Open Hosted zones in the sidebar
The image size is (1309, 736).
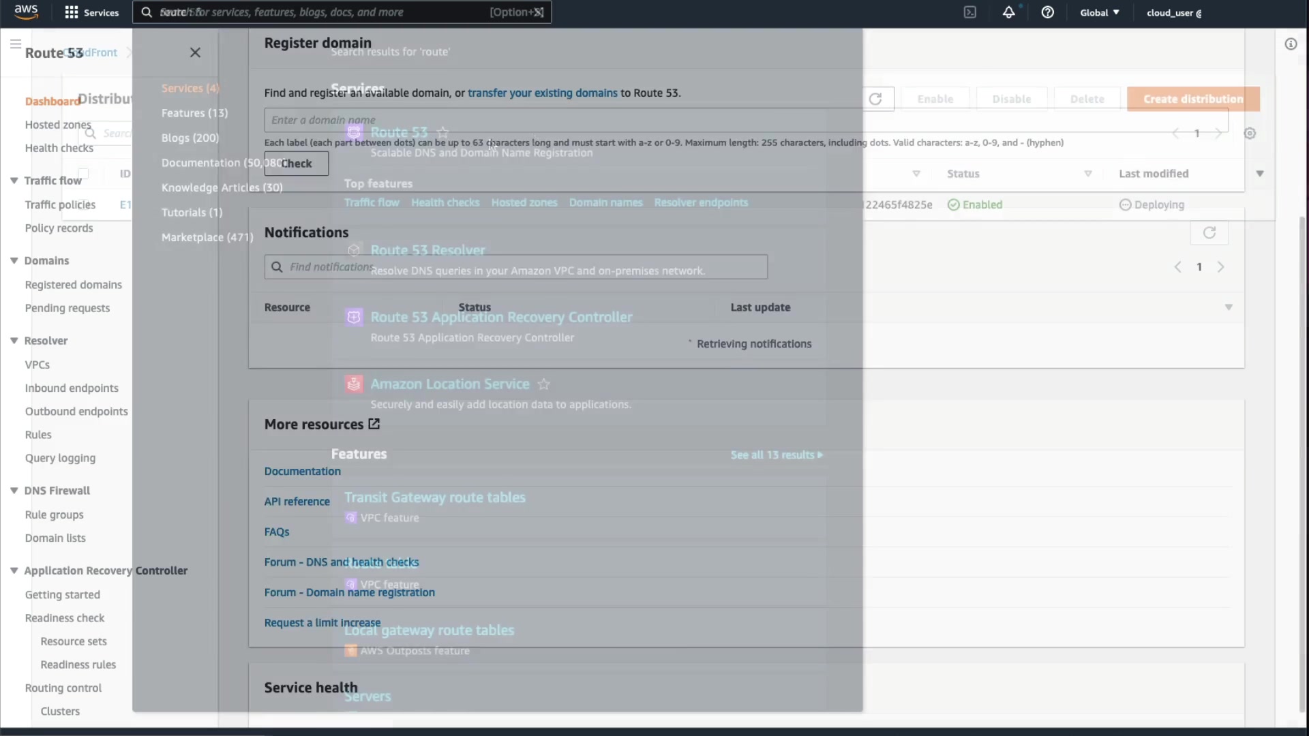[x=58, y=125]
